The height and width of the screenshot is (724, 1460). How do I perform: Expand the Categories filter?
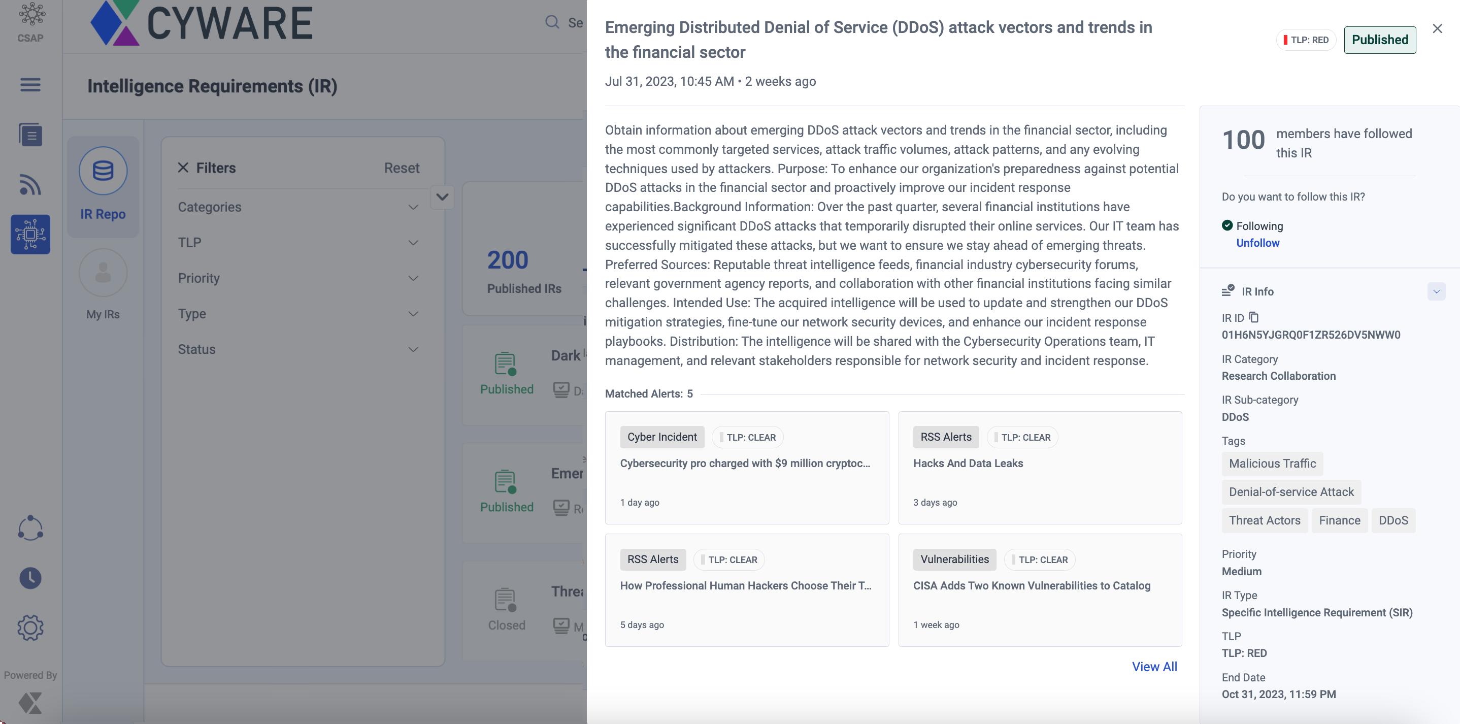298,208
